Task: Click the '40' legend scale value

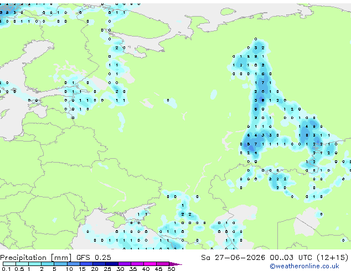Action: (146, 269)
